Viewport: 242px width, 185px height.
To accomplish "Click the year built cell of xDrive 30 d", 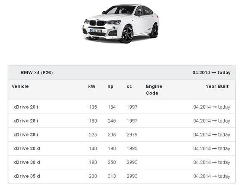I will click(212, 162).
